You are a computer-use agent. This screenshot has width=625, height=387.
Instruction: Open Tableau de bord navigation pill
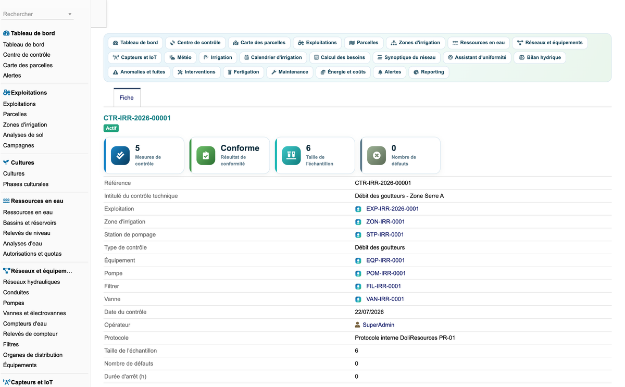pos(135,43)
